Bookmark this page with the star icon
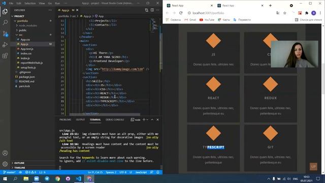 [x=285, y=13]
